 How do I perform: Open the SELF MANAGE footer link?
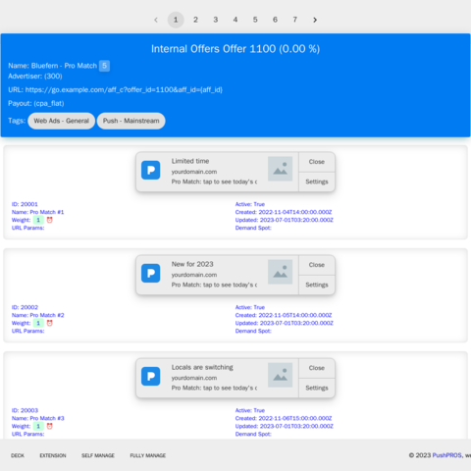pos(98,455)
